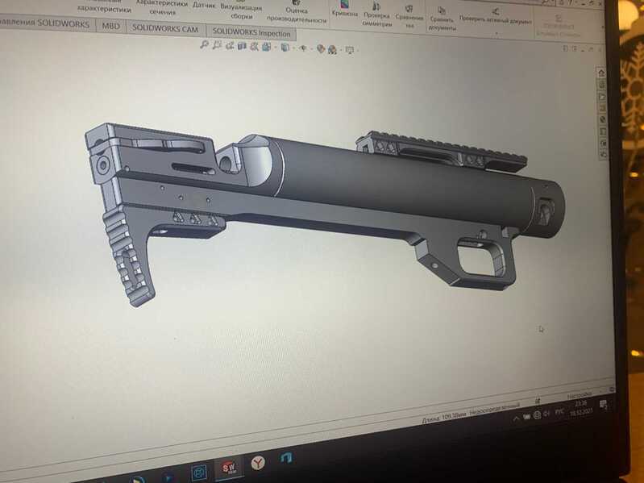Open the Apply Scene globe icon
The height and width of the screenshot is (483, 644).
point(332,50)
